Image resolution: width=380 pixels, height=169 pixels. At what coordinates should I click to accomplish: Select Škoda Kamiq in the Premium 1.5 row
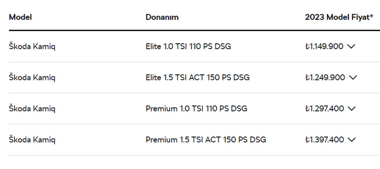32,140
